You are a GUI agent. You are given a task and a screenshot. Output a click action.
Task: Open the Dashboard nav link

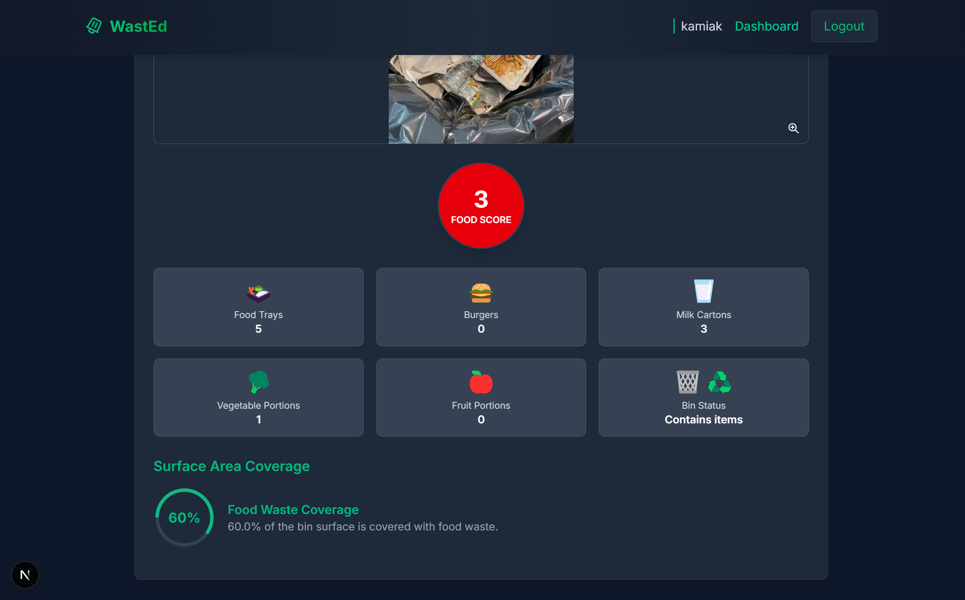766,26
